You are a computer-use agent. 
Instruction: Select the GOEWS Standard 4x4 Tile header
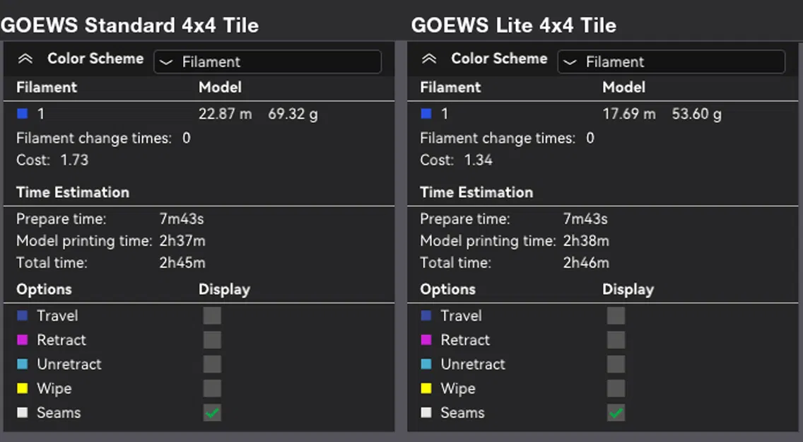click(131, 25)
